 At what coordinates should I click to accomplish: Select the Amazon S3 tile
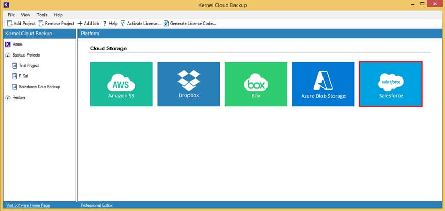coord(121,84)
